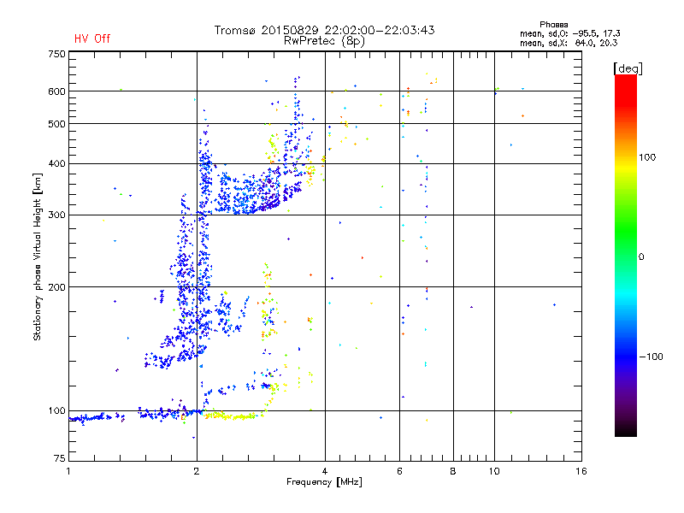The height and width of the screenshot is (513, 684).
Task: Click the phase colorbar scale
Action: [x=626, y=255]
